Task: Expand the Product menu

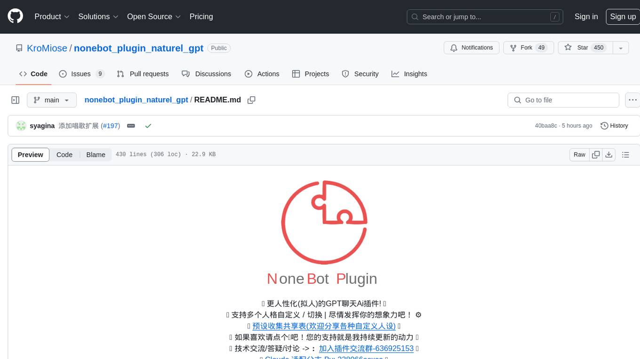Action: 52,16
